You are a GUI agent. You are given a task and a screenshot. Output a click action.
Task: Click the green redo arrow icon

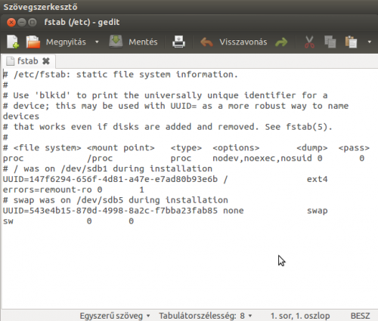(x=281, y=42)
